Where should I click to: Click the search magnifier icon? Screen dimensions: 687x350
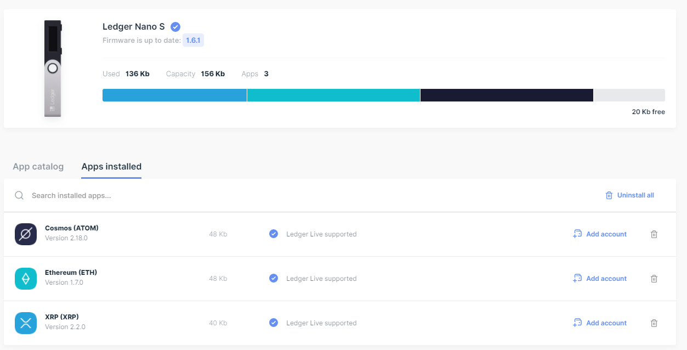[19, 195]
